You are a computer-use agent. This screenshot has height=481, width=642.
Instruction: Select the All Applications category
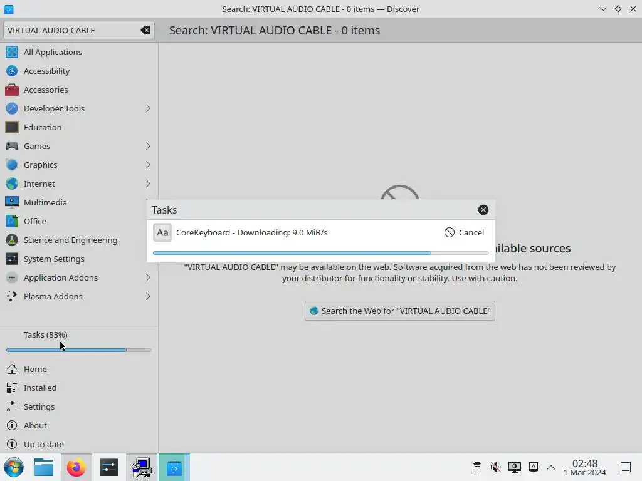point(79,52)
